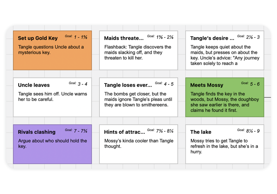Screen dimensions: 277x194
Task: Click the connector line right of Meets Mossy
Action: 268,97
